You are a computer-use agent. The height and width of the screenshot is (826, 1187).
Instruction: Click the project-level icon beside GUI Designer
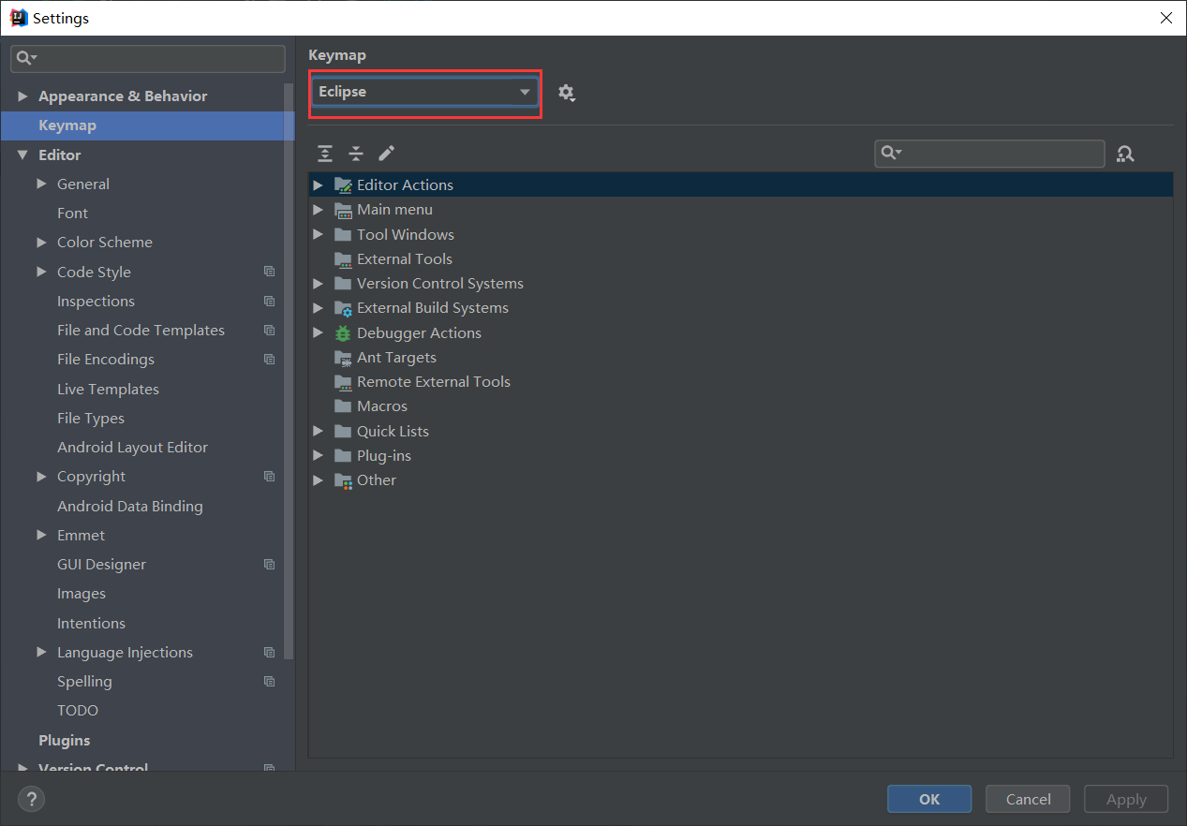[270, 565]
